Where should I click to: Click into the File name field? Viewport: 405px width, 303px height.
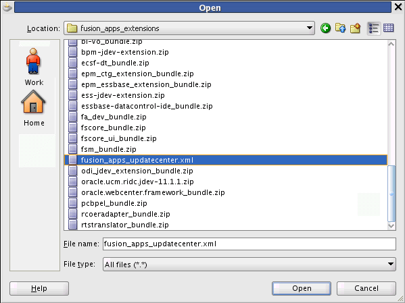pos(249,244)
